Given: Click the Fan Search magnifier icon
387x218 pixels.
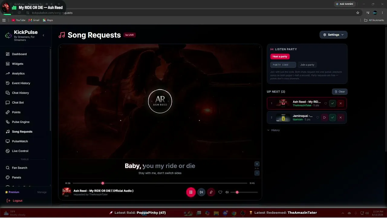Looking at the screenshot, I should tap(8, 168).
